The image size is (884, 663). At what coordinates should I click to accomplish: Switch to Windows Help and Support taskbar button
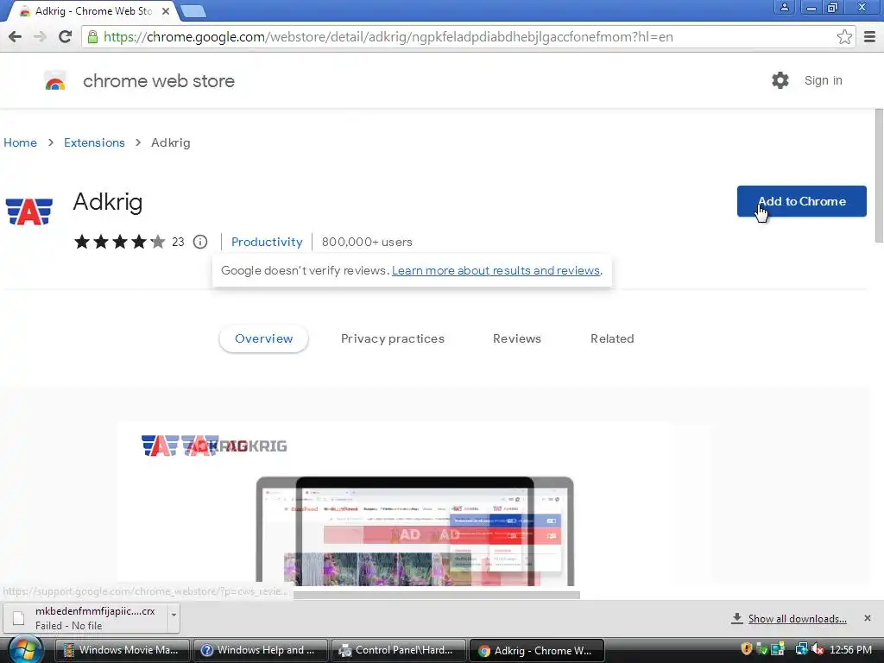click(261, 650)
